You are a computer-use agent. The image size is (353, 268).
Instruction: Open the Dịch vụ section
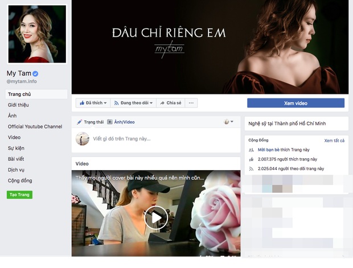pyautogui.click(x=16, y=170)
